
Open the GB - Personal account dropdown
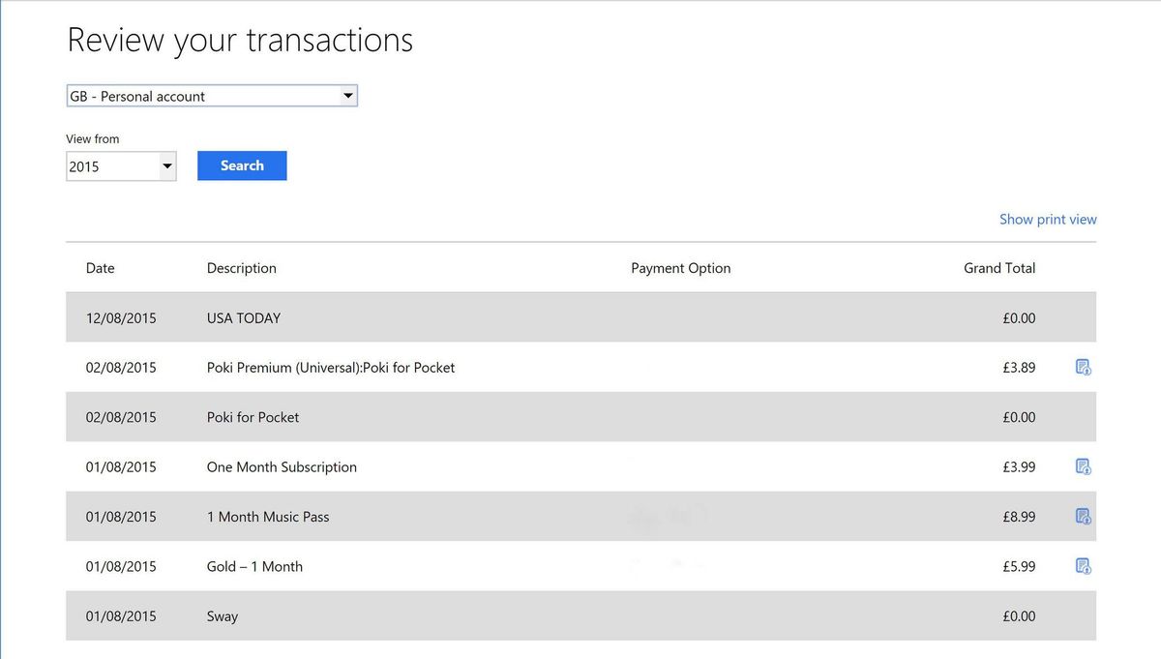[x=347, y=95]
